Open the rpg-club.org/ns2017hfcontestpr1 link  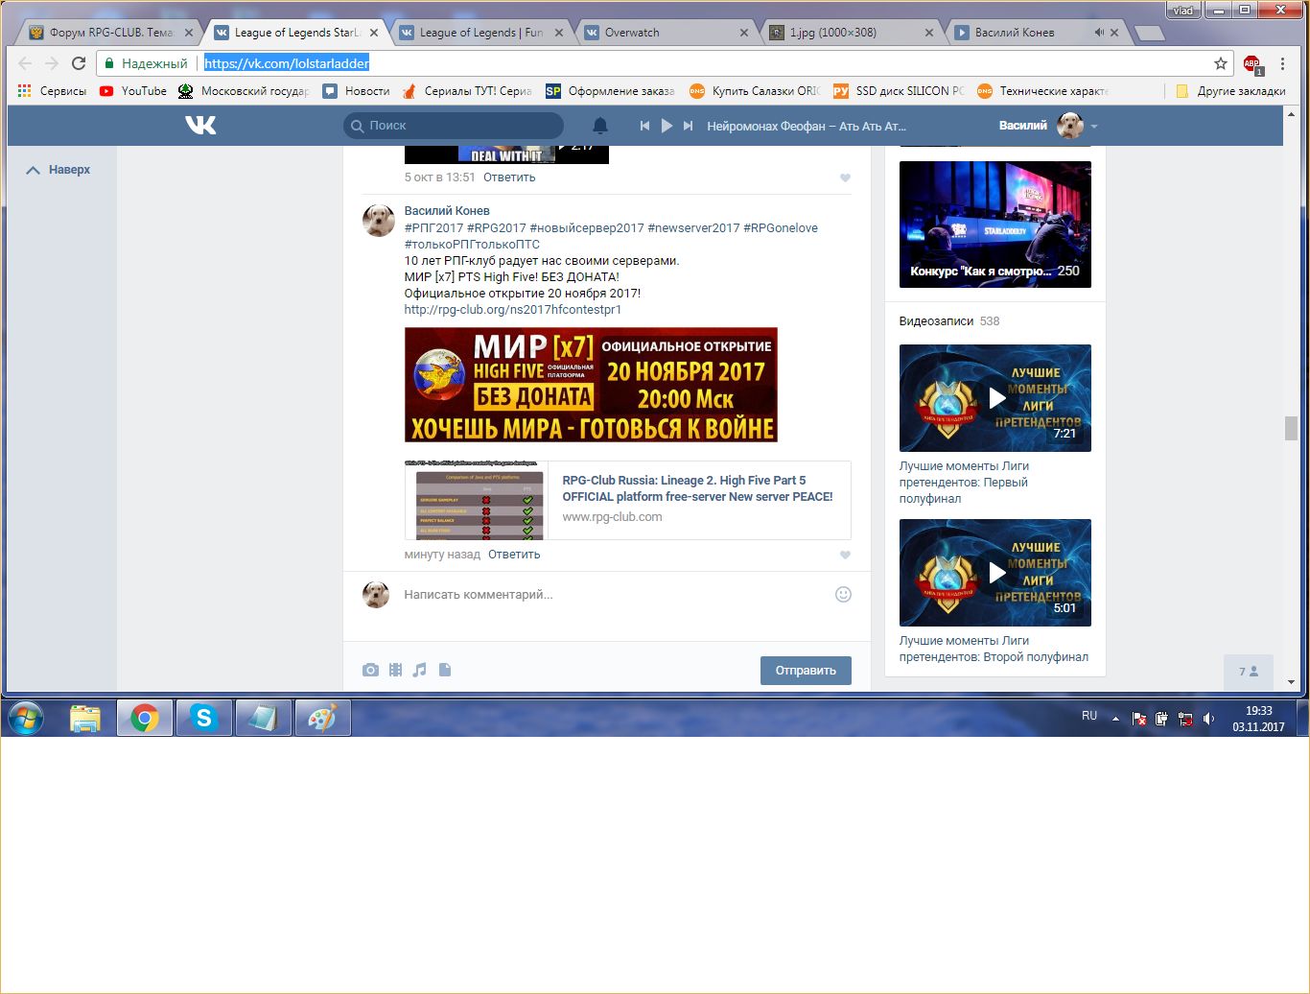point(513,310)
